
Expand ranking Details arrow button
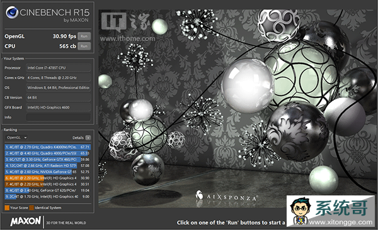point(88,138)
